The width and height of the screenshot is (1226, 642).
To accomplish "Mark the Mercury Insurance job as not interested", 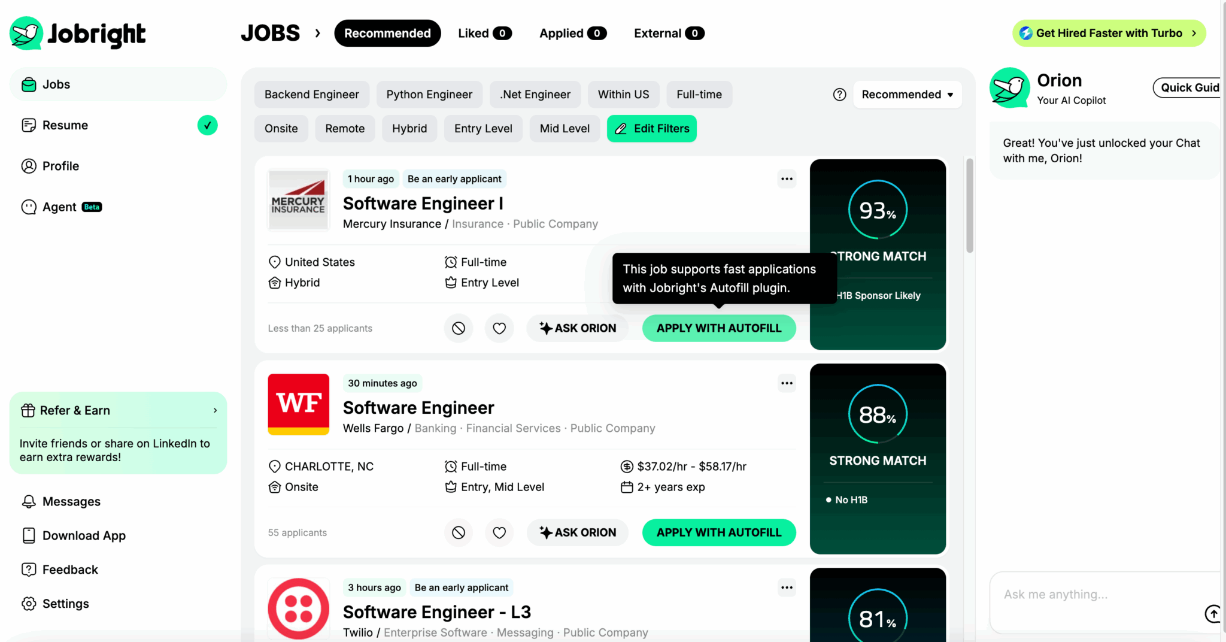I will point(459,328).
